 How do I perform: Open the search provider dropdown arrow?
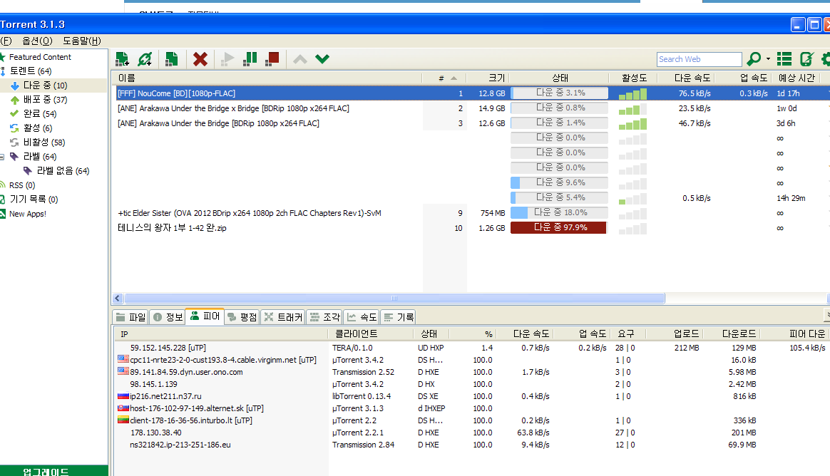[768, 59]
